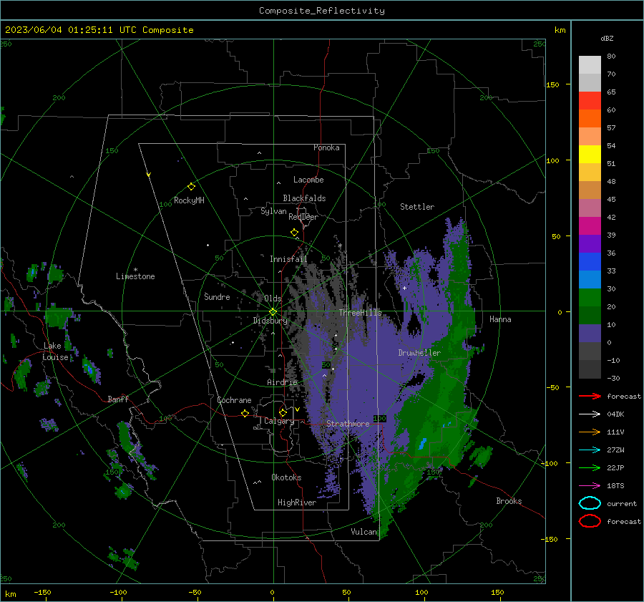Click the Brooks city label
Viewport: 644px width, 602px height.
click(509, 501)
